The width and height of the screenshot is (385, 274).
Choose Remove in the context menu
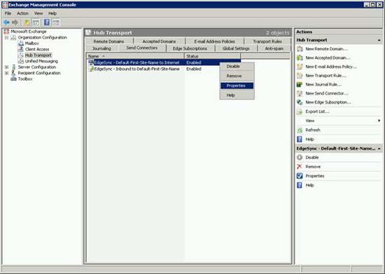[237, 76]
